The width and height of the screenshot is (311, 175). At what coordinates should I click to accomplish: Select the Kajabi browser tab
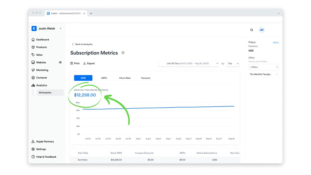(x=66, y=13)
